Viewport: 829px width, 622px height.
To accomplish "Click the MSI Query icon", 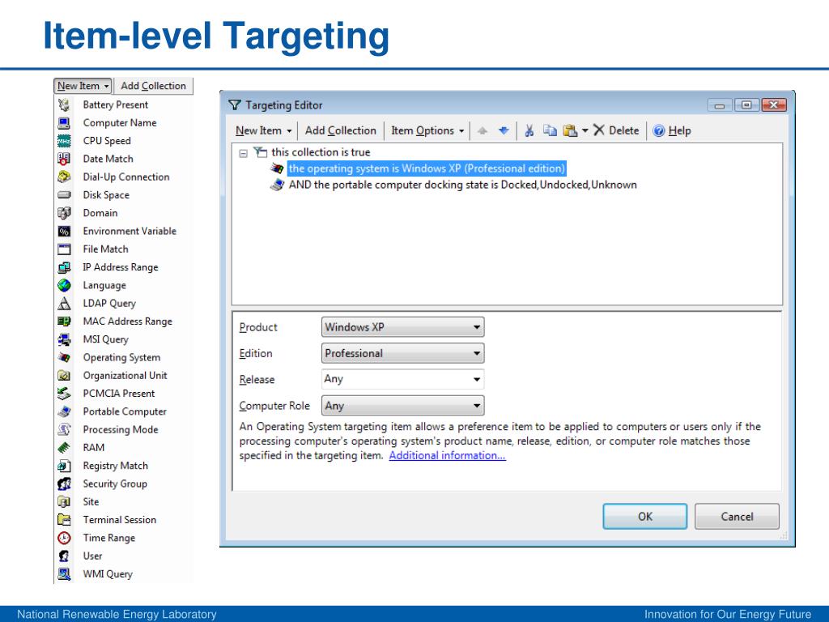I will click(x=64, y=339).
